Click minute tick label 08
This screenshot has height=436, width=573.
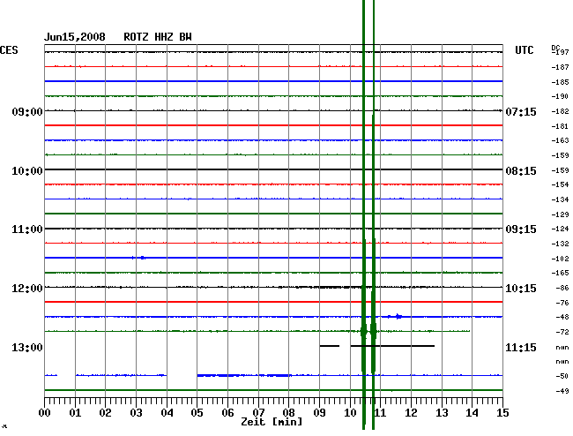click(x=288, y=413)
